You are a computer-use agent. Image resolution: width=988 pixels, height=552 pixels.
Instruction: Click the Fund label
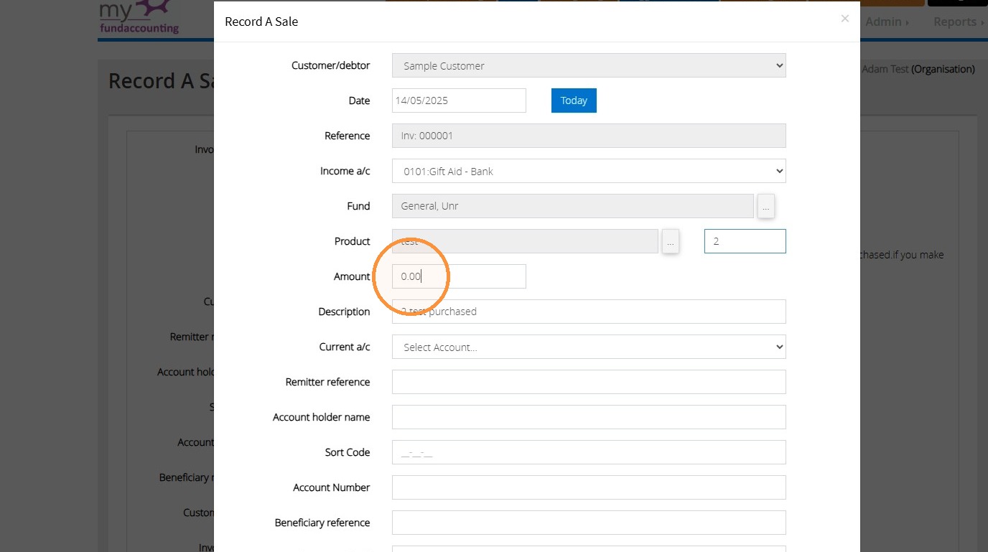coord(358,206)
